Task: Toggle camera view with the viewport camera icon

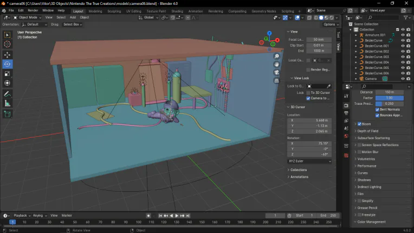Action: 276,72
